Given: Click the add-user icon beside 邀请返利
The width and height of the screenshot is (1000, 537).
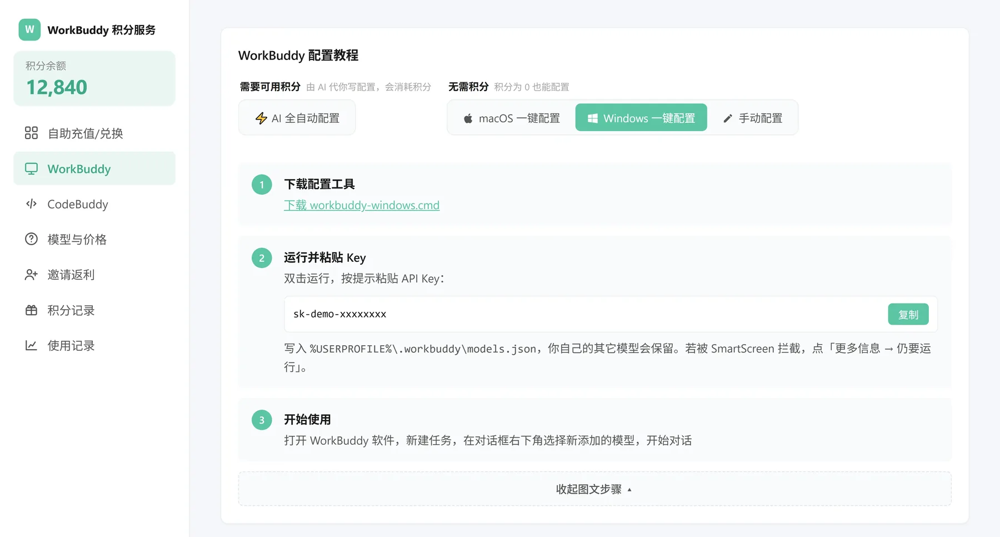Looking at the screenshot, I should 31,275.
